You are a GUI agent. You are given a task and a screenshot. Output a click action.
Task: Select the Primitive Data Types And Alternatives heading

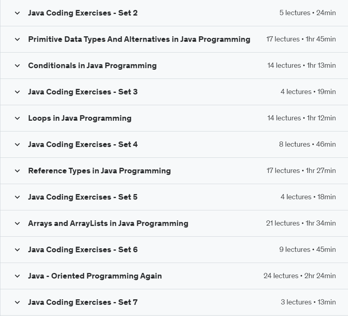[x=139, y=39]
